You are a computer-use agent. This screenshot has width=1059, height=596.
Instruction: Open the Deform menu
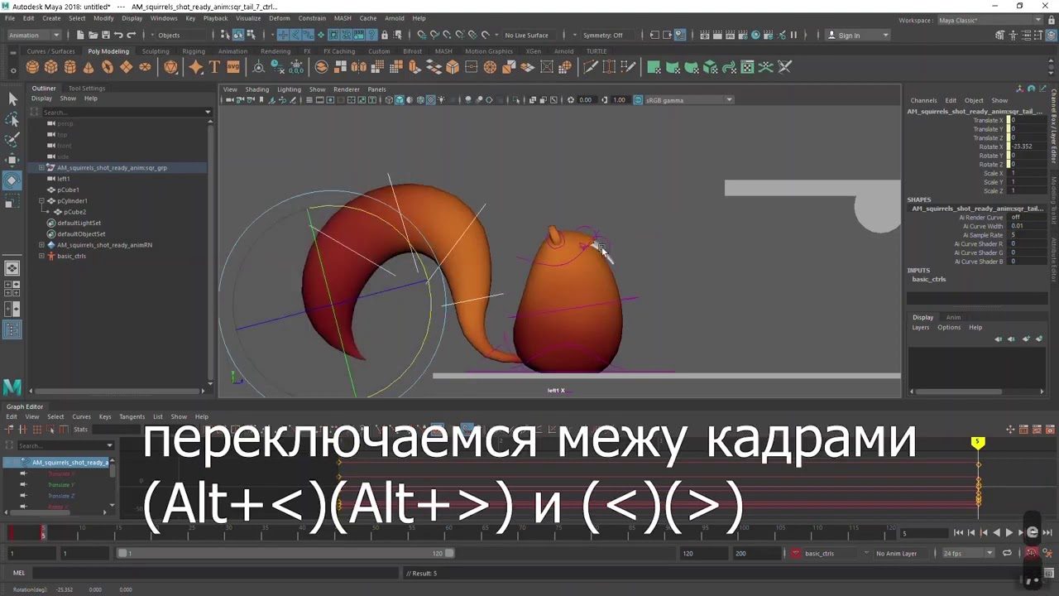280,18
